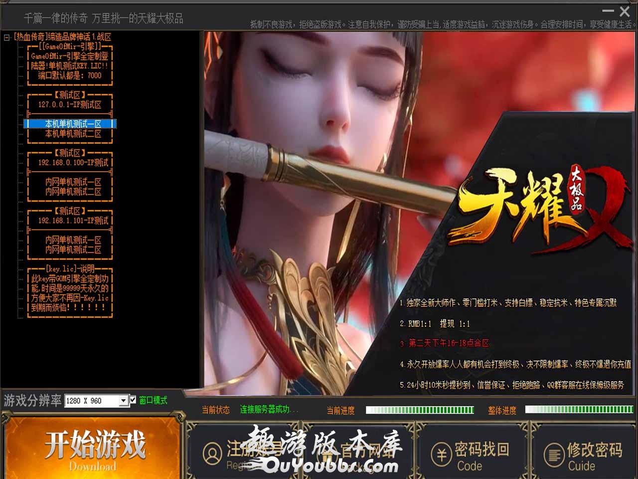
Task: Collapse the [热血传奇] server tree root
Action: tap(7, 37)
